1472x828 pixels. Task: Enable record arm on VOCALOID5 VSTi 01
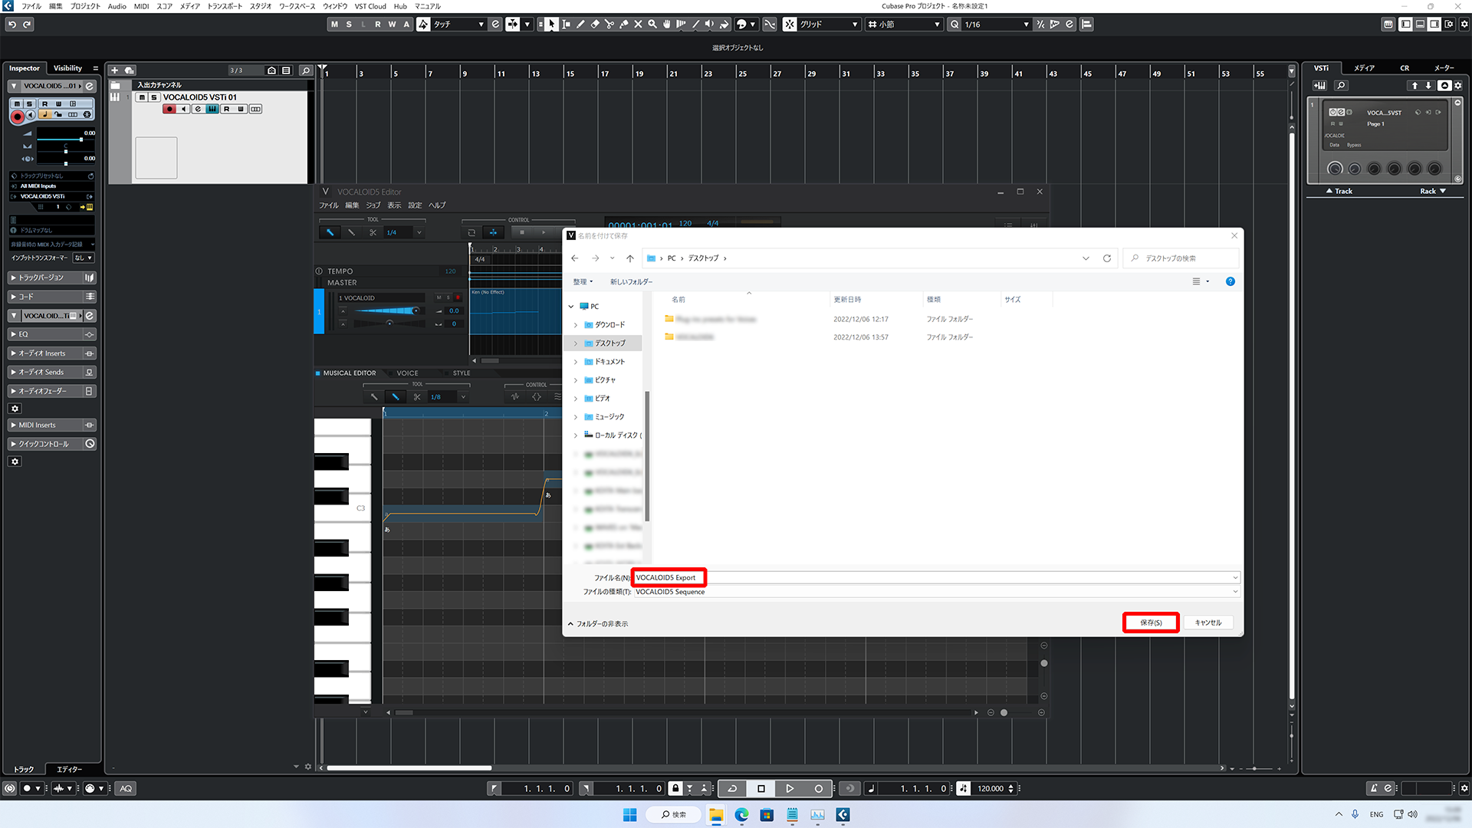click(169, 109)
